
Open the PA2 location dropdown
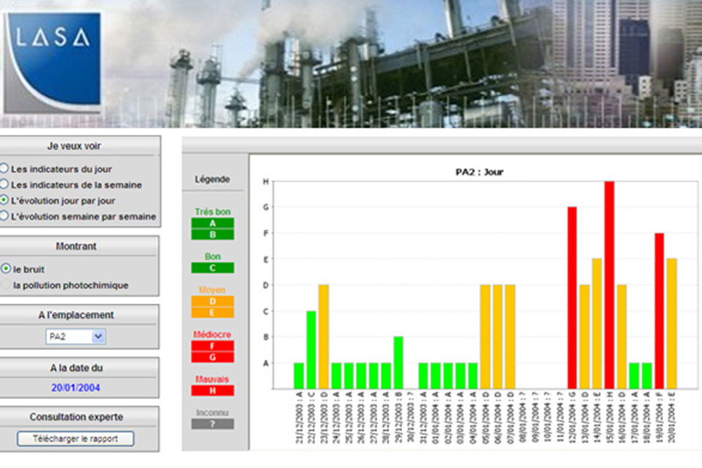click(77, 337)
